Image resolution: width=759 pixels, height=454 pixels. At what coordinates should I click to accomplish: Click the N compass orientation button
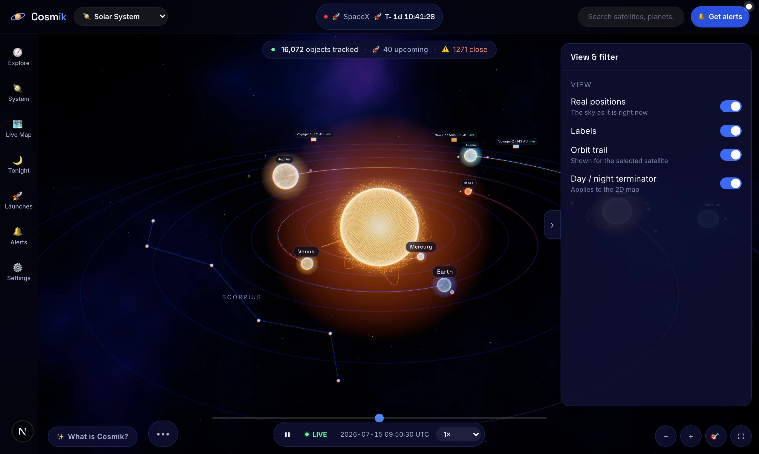tap(22, 431)
